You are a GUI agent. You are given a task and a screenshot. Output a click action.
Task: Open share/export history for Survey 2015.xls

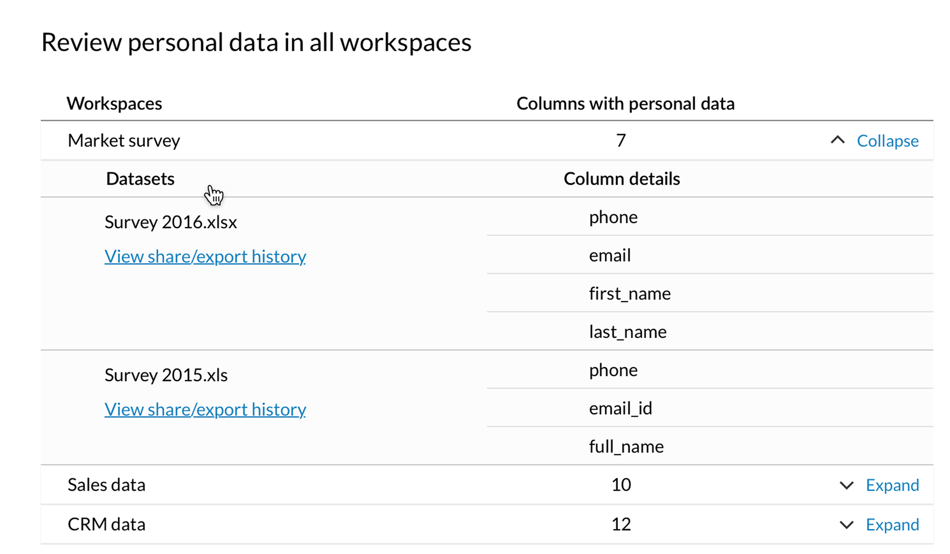[205, 410]
